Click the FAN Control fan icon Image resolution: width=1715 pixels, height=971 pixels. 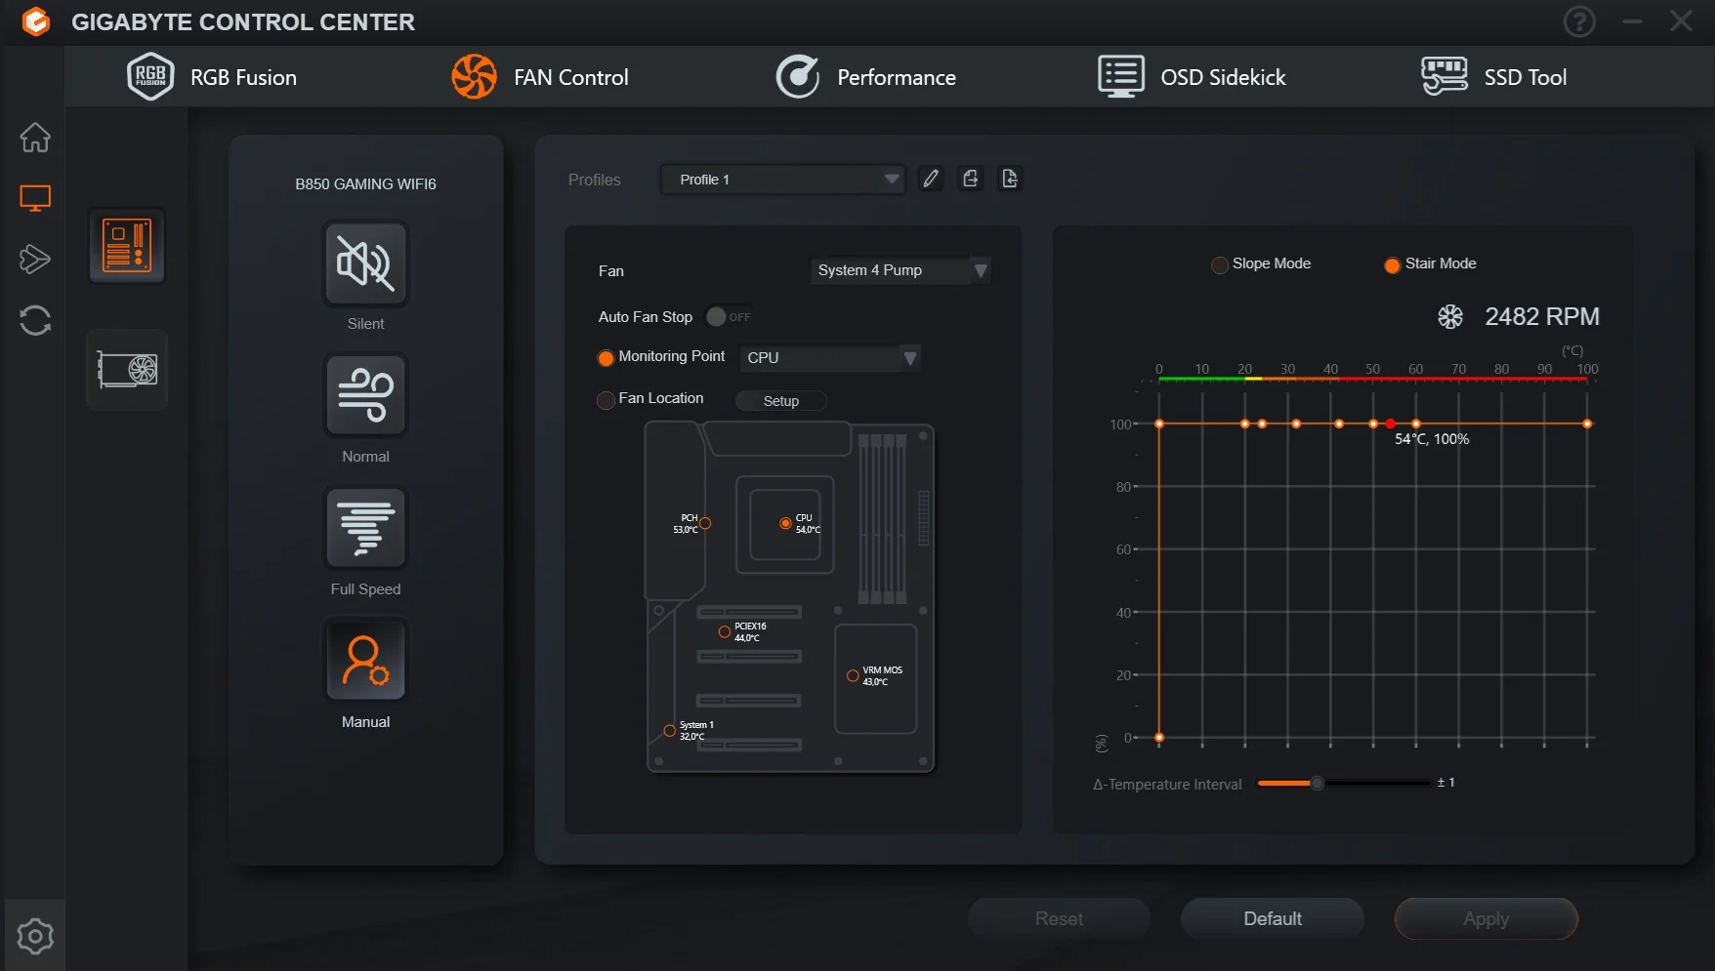tap(475, 76)
